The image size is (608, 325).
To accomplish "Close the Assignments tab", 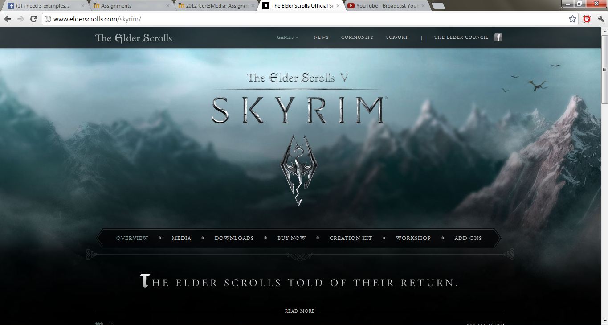I will 167,6.
